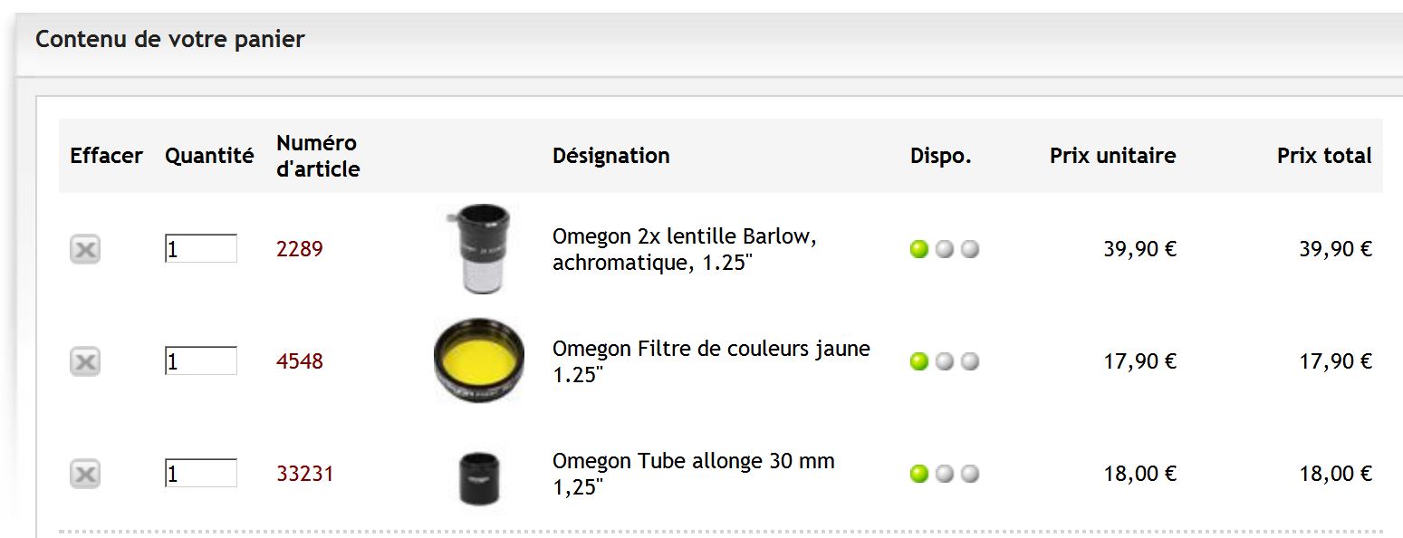This screenshot has height=538, width=1403.
Task: Click the Barlow lens quantity field
Action: [x=201, y=249]
